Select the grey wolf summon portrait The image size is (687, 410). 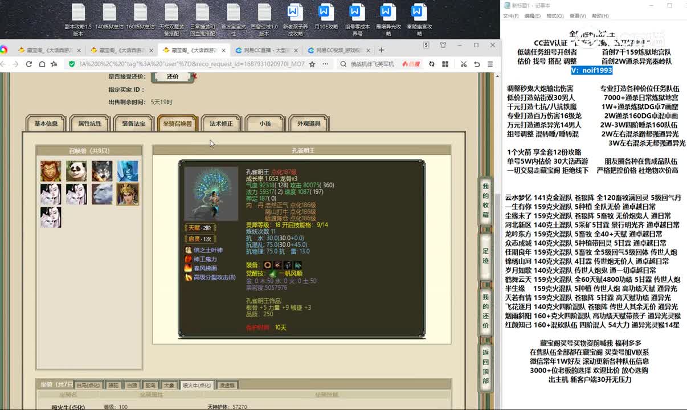[102, 171]
